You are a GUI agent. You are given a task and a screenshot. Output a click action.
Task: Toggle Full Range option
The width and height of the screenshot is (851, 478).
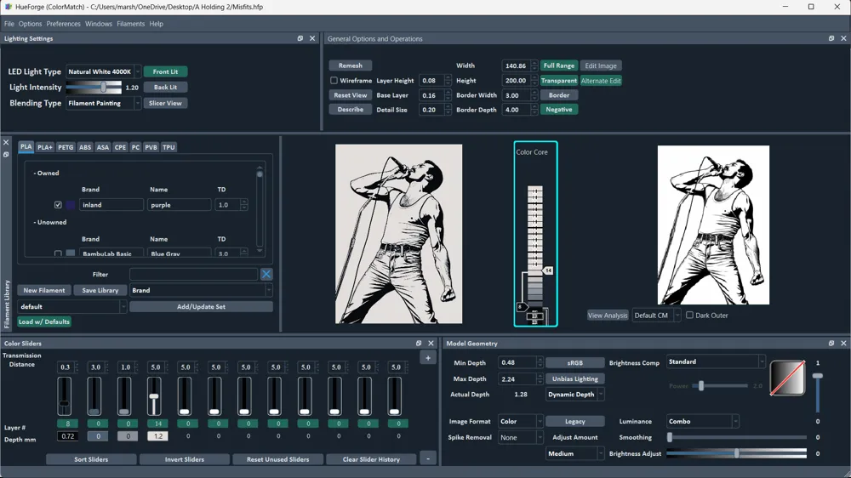tap(559, 65)
